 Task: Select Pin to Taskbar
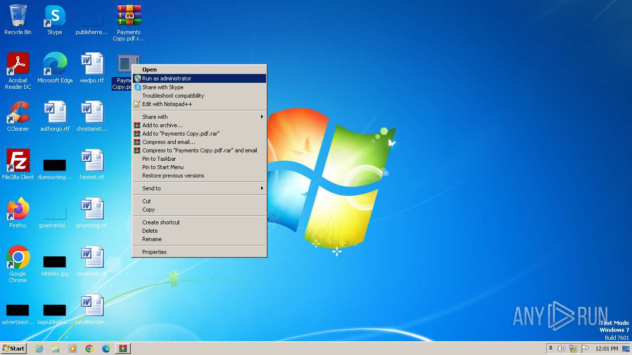point(199,159)
